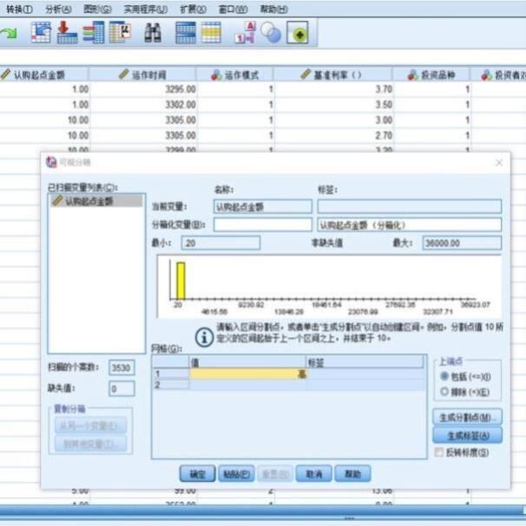This screenshot has width=526, height=526.
Task: Open the 转换 menu
Action: click(x=19, y=9)
